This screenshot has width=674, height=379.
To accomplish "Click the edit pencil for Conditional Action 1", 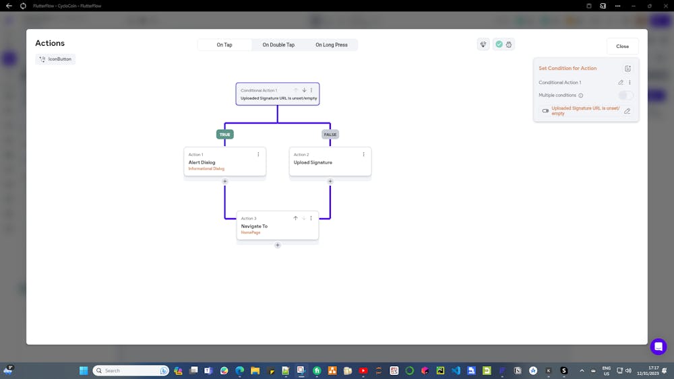I will 621,82.
